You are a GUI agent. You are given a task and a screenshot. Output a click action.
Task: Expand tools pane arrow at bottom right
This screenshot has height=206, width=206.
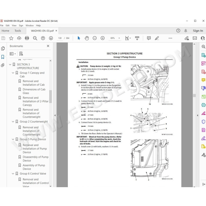pyautogui.click(x=204, y=184)
